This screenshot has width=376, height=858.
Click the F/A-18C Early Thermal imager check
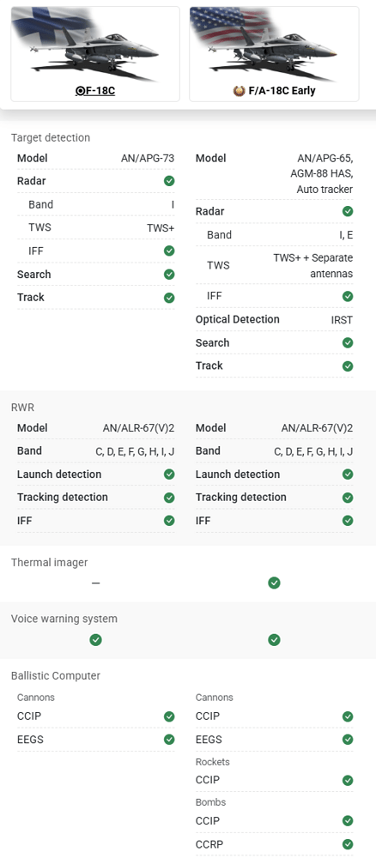[274, 583]
